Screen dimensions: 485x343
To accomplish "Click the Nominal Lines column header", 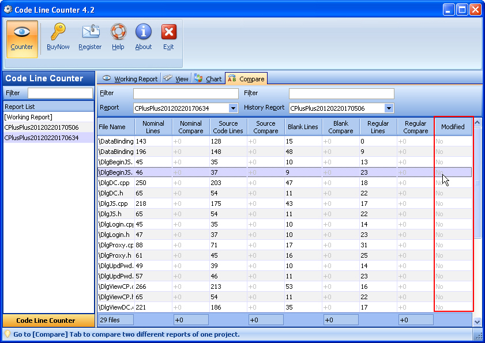I will pos(153,127).
